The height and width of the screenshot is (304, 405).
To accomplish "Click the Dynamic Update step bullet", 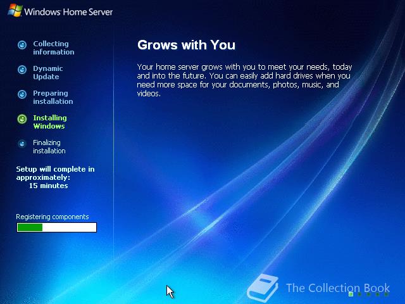I will 22,70.
